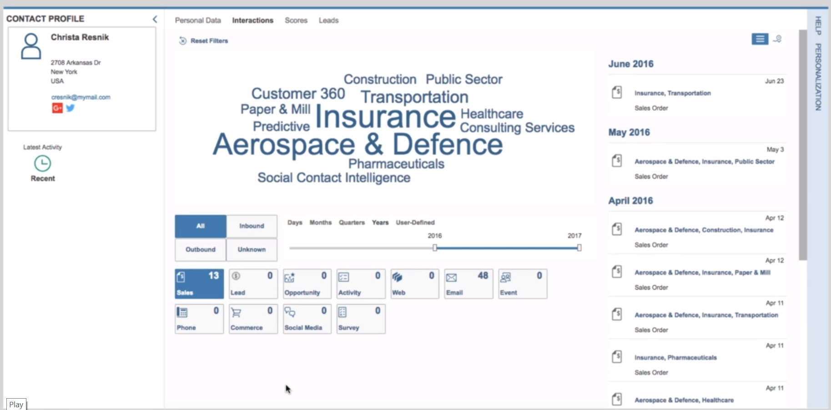Screen dimensions: 831x410
Task: Toggle the Activity interaction tile
Action: click(361, 284)
